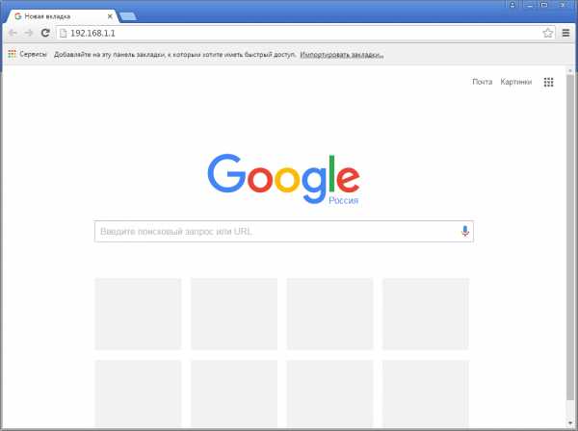Start voice search with microphone icon
Viewport: 578px width, 431px height.
(465, 231)
